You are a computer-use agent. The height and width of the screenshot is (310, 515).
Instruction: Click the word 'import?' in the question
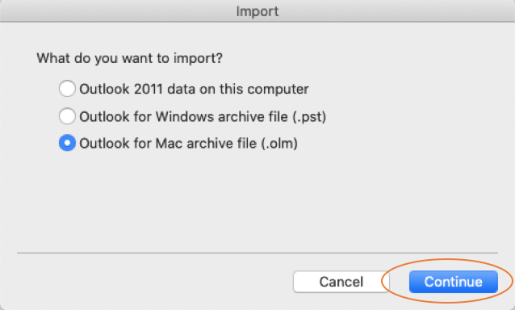coord(198,59)
